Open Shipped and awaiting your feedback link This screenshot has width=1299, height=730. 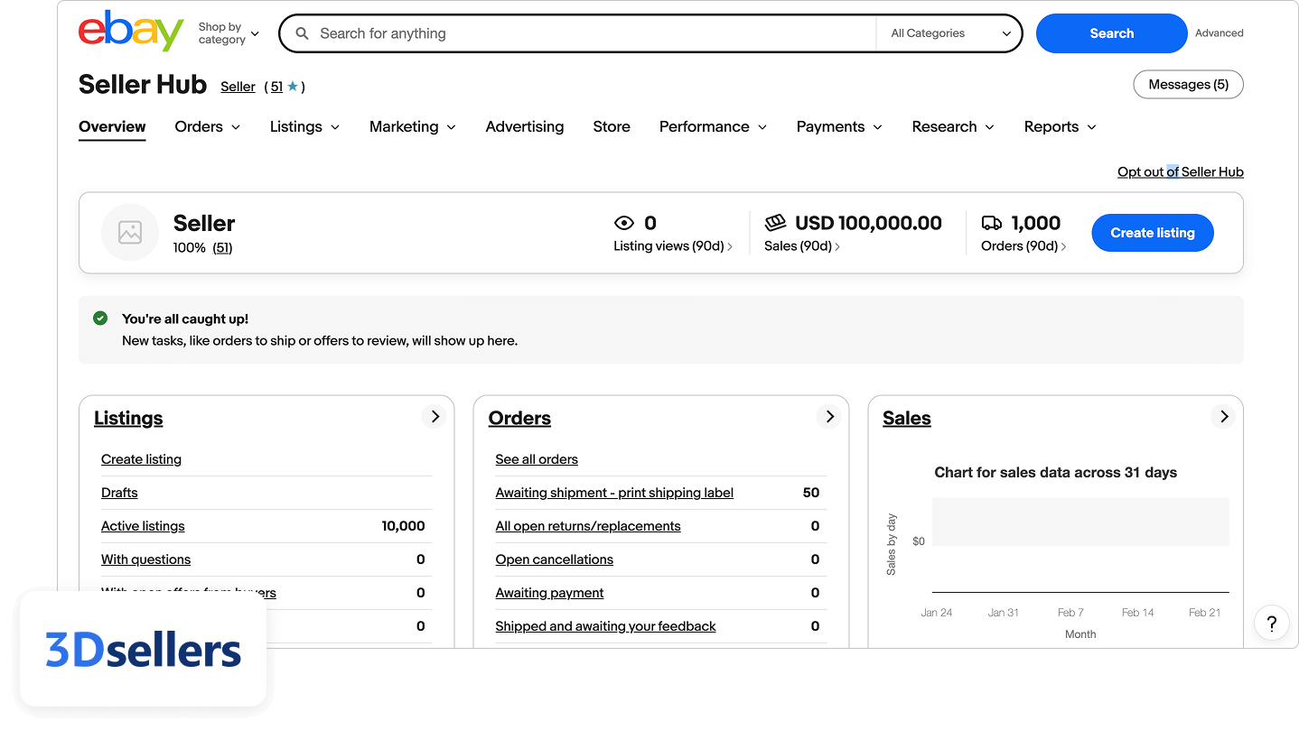[605, 626]
